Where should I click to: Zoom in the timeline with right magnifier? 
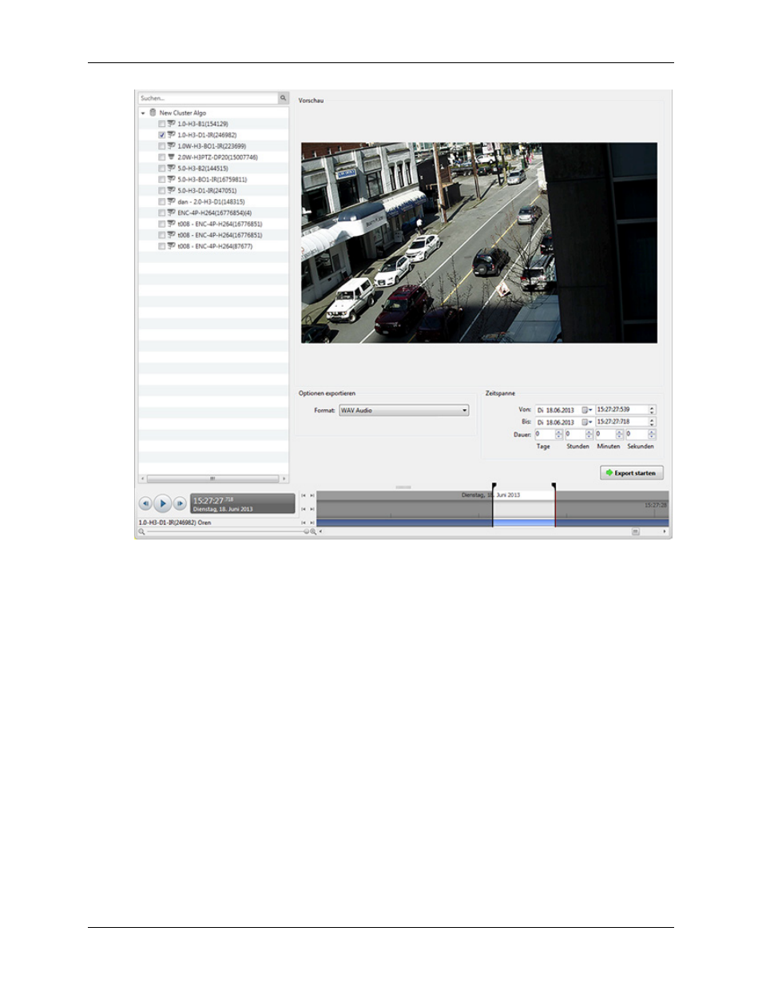click(x=313, y=531)
